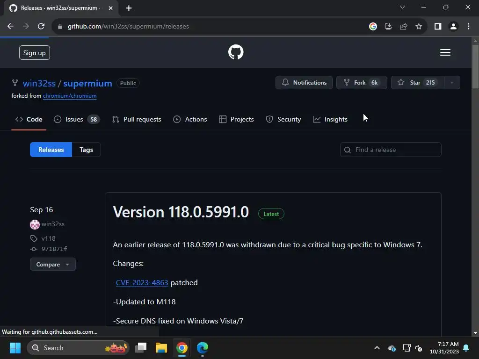Click the Star count 215
This screenshot has width=479, height=359.
coord(430,83)
